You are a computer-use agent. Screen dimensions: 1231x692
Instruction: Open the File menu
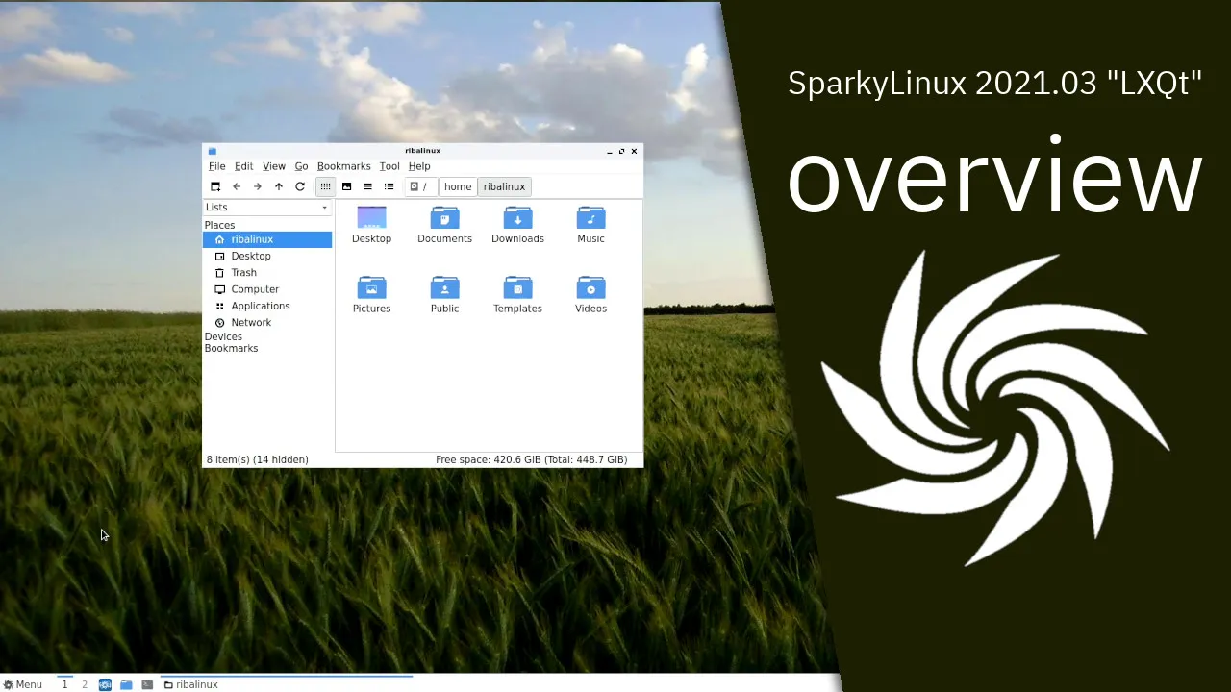coord(217,166)
